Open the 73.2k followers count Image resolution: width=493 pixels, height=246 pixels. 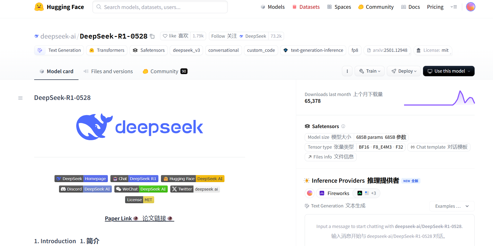(276, 36)
